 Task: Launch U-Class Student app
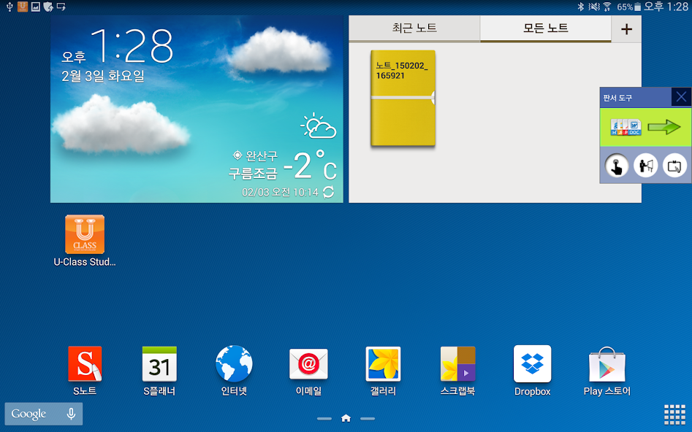pos(85,234)
